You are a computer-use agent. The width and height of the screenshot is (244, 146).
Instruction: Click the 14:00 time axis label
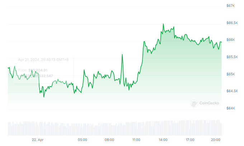click(x=163, y=140)
